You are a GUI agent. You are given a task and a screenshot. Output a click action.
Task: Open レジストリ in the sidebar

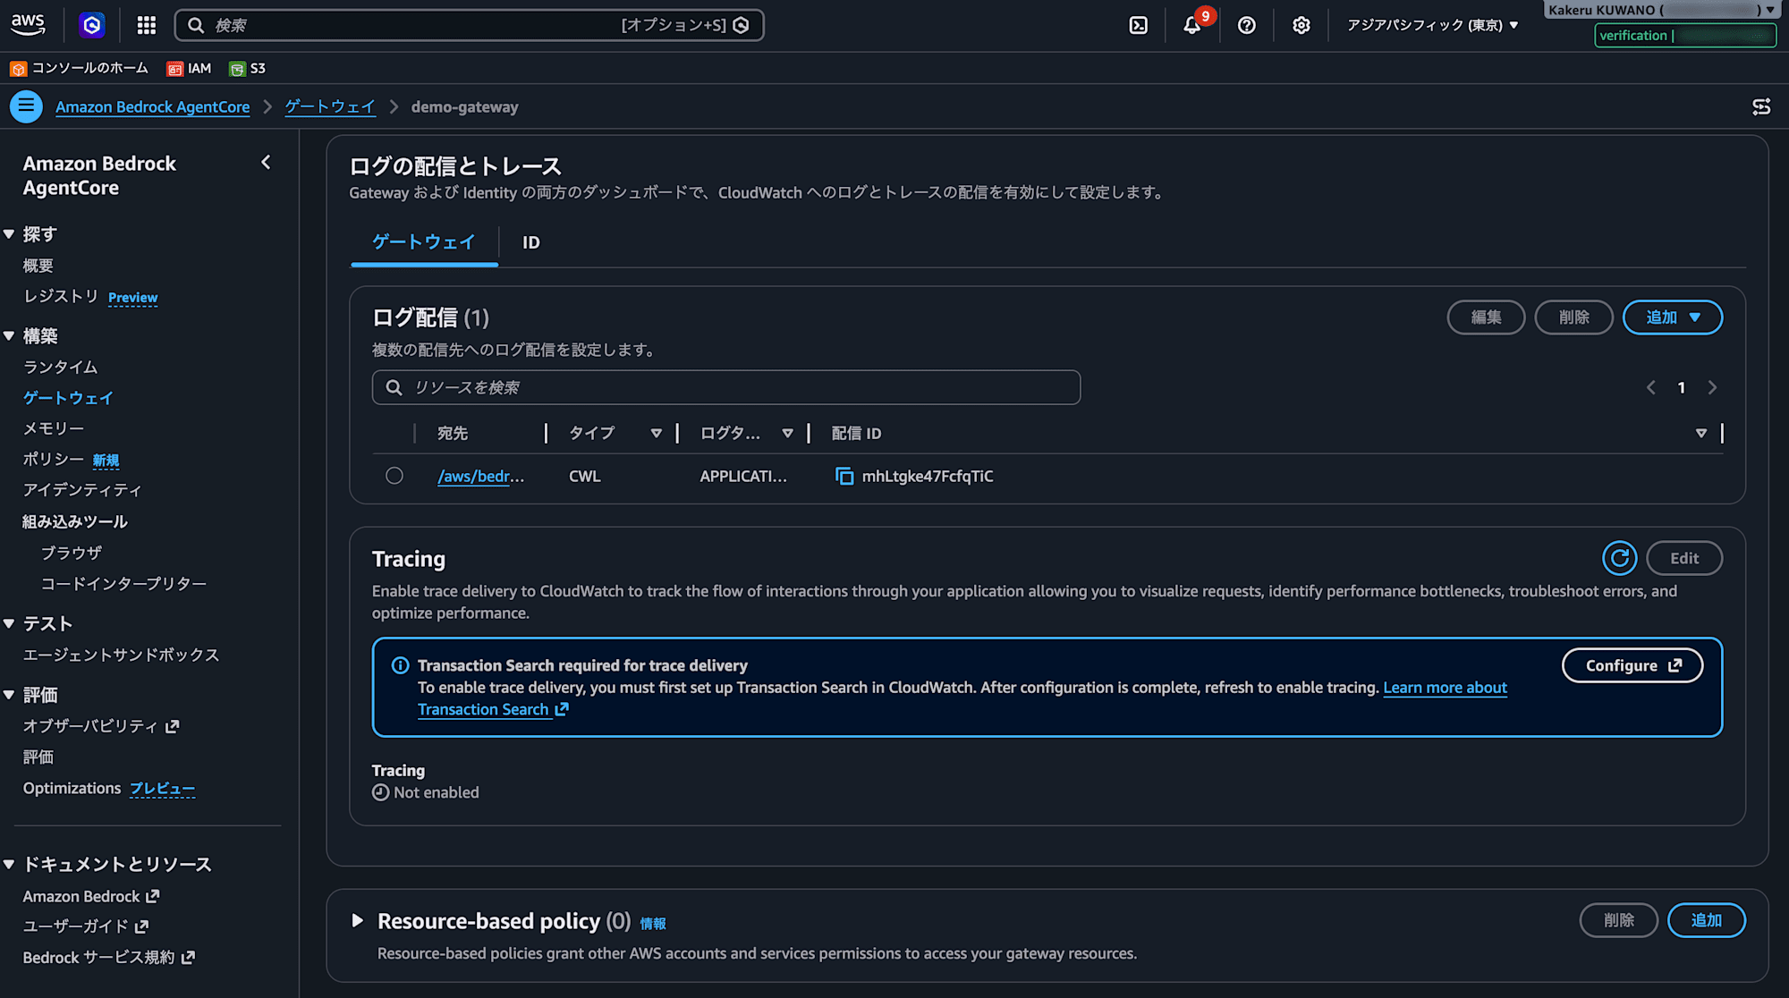[x=61, y=296]
